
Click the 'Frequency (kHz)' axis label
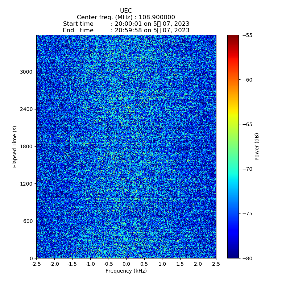(126, 271)
